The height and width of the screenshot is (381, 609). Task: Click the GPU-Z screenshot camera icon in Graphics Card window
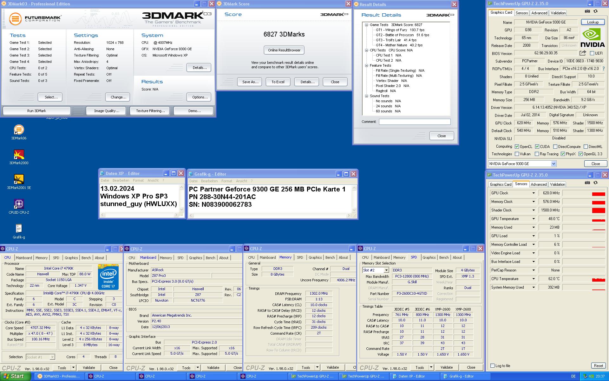tap(587, 11)
